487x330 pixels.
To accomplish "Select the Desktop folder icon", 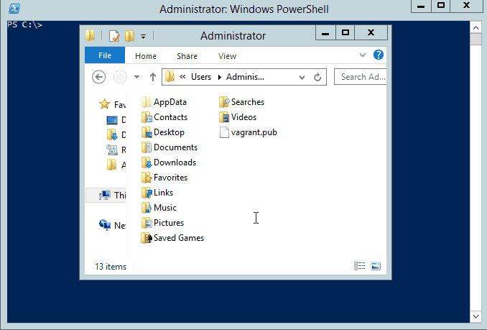I will coord(147,133).
